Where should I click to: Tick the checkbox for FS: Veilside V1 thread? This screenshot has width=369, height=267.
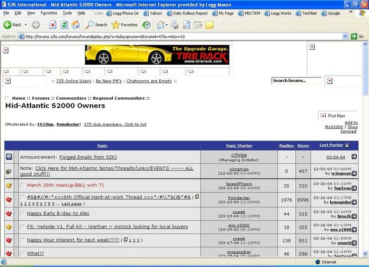(23, 227)
